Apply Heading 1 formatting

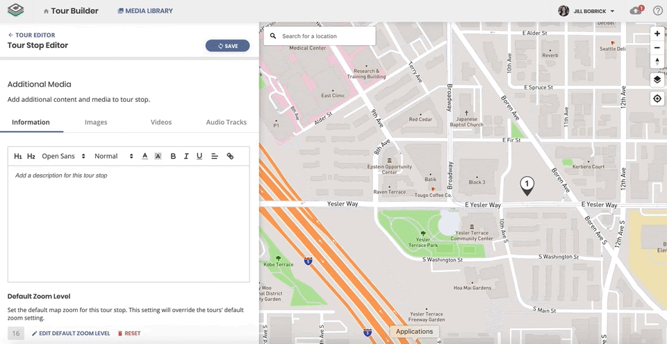tap(18, 156)
